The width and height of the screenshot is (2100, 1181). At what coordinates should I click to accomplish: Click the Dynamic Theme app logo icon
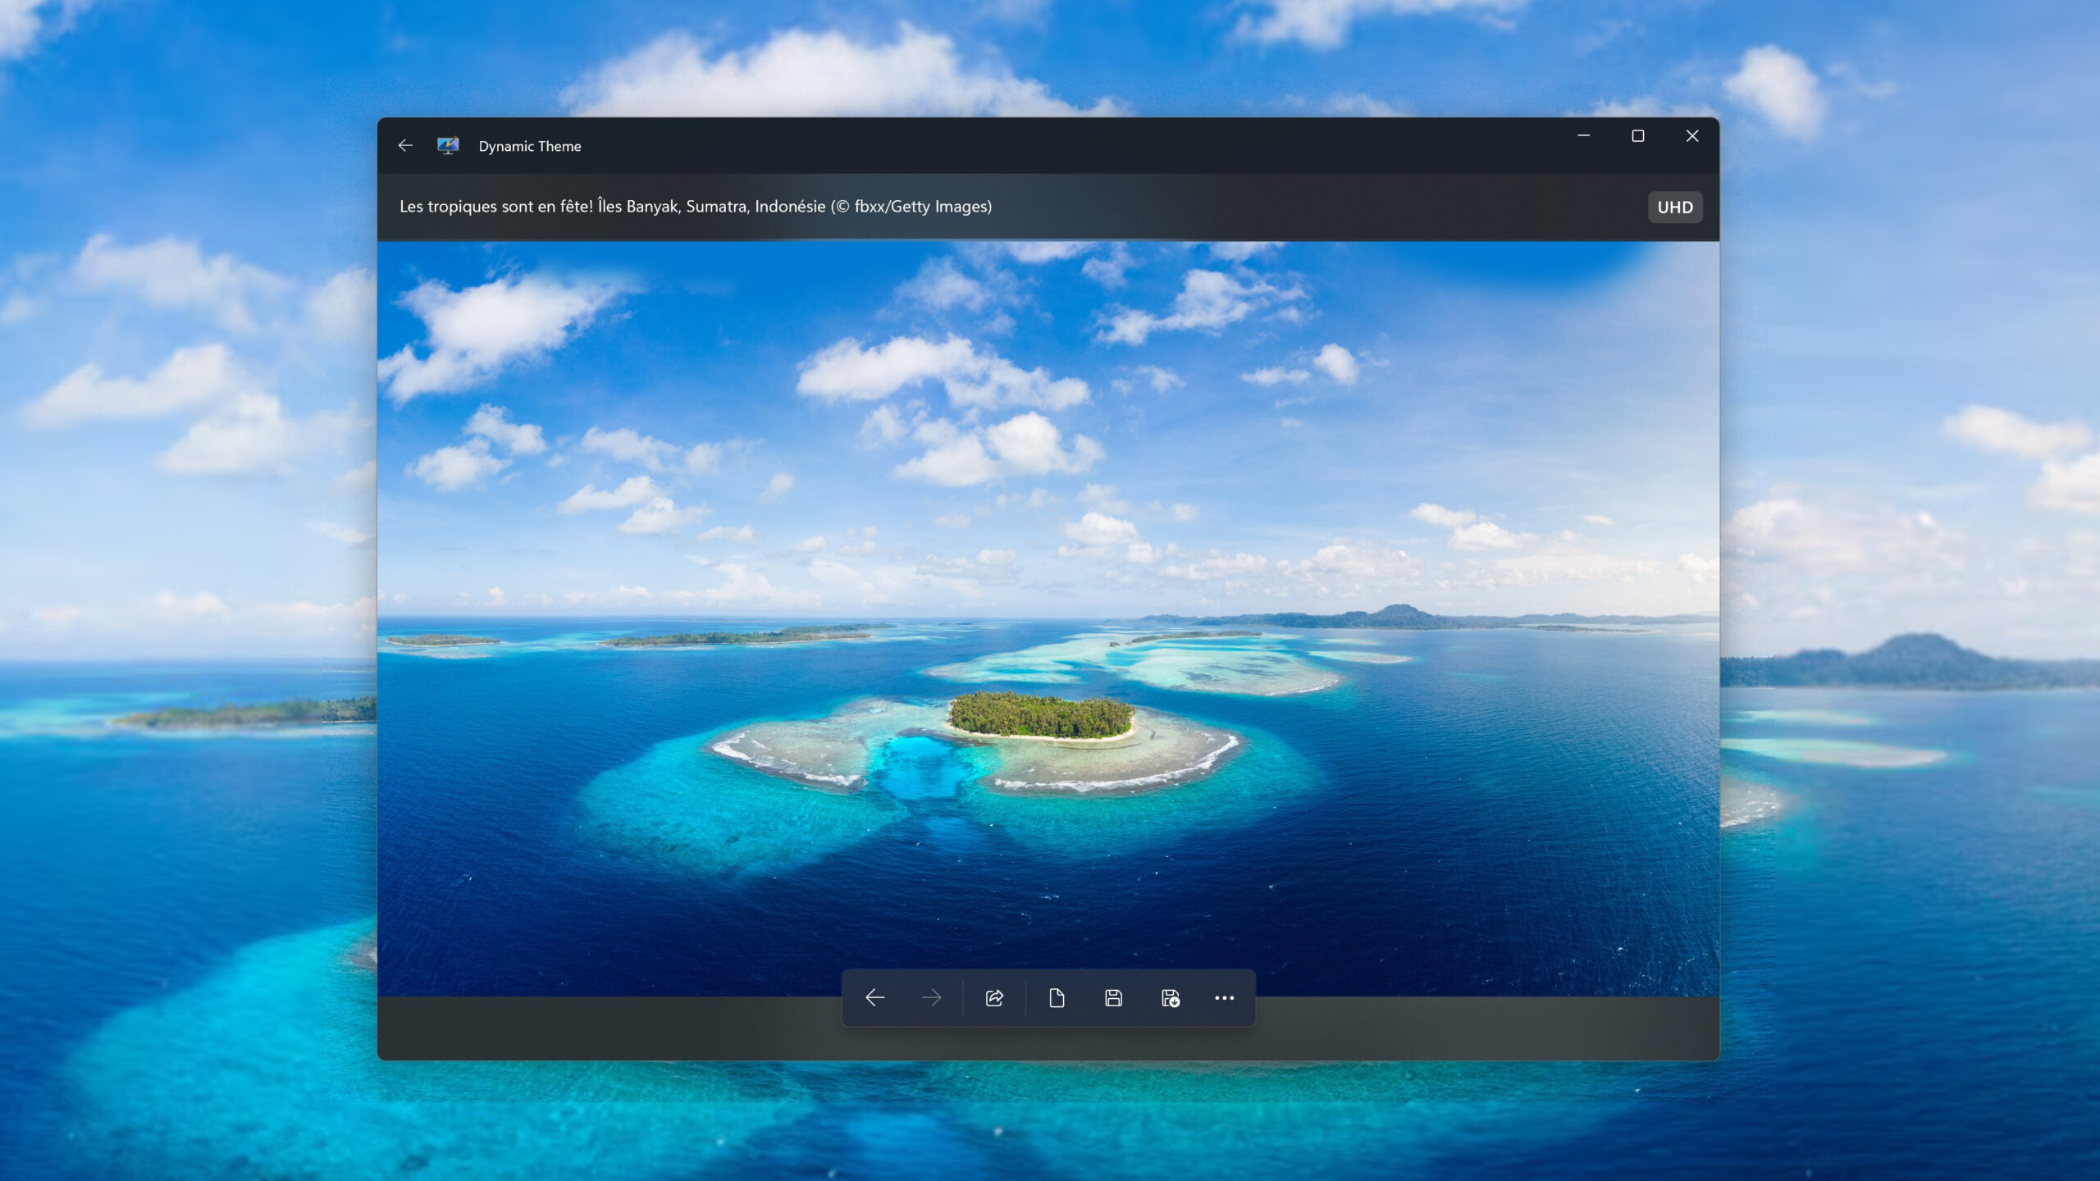click(x=448, y=146)
